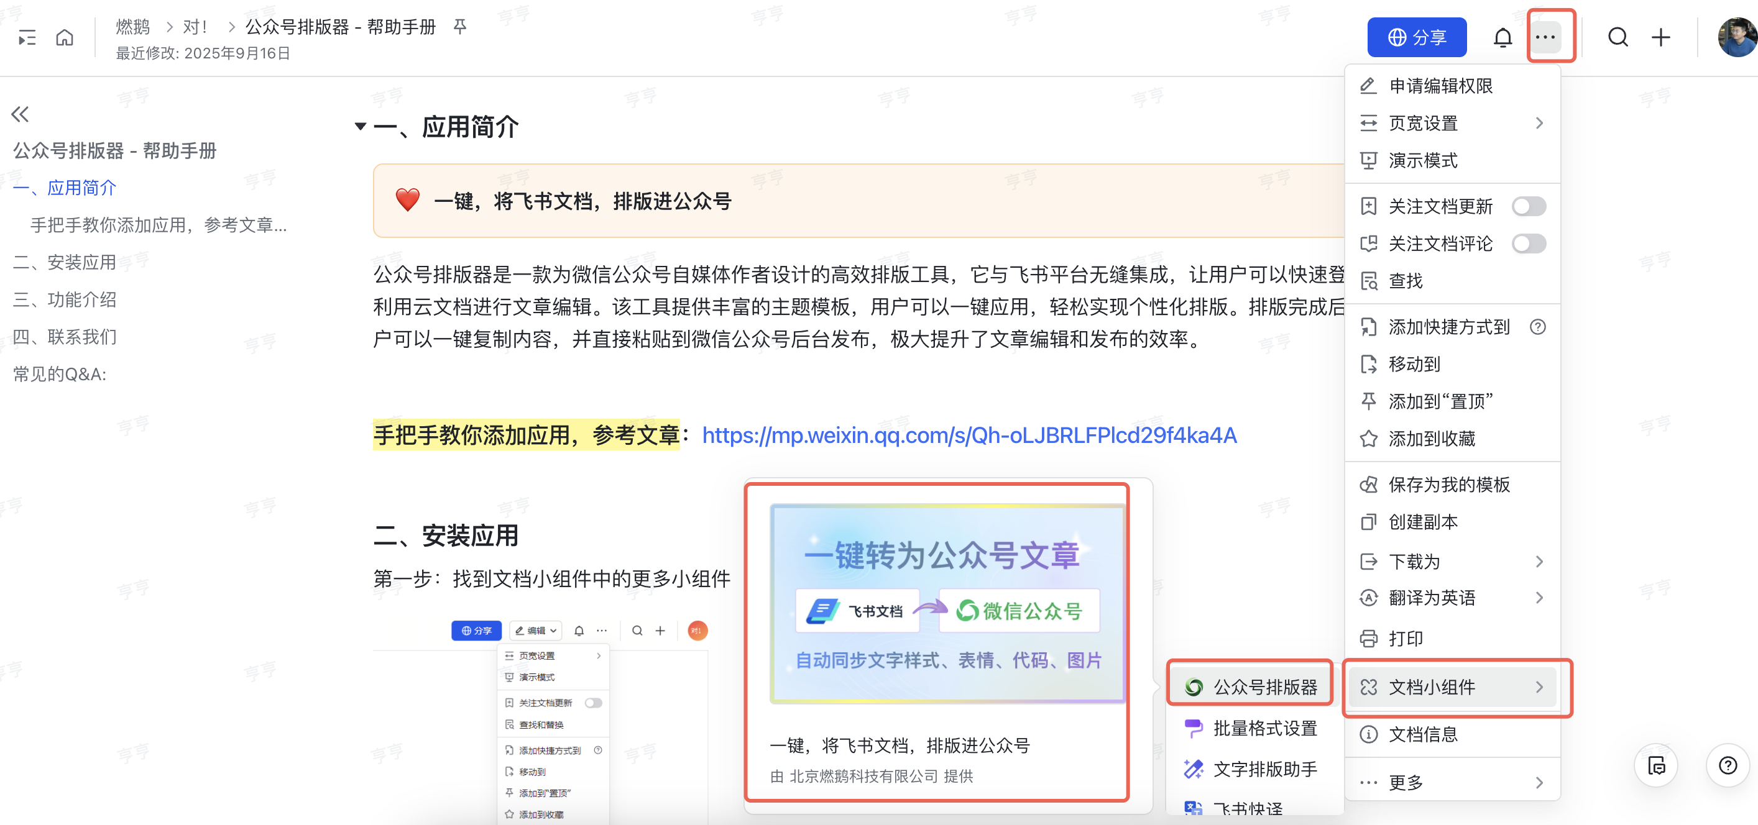Screen dimensions: 1758x825
Task: Click the help question mark button
Action: tap(1728, 766)
